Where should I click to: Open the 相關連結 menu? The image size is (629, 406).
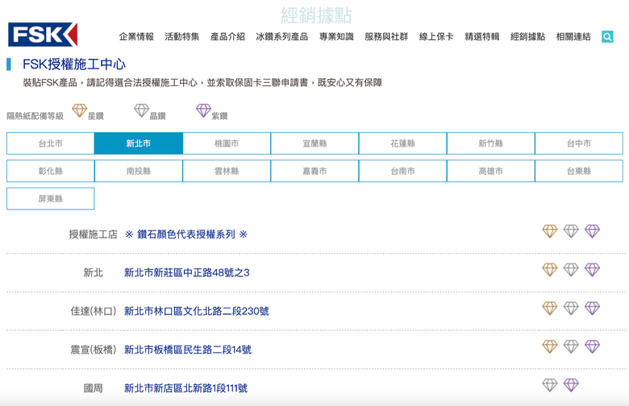coord(573,37)
